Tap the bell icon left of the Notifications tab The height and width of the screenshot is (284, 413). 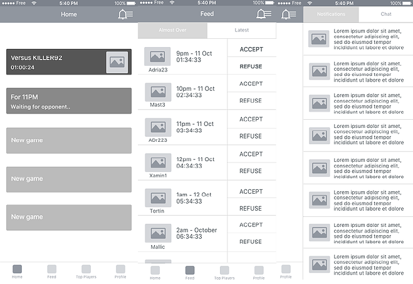289,14
